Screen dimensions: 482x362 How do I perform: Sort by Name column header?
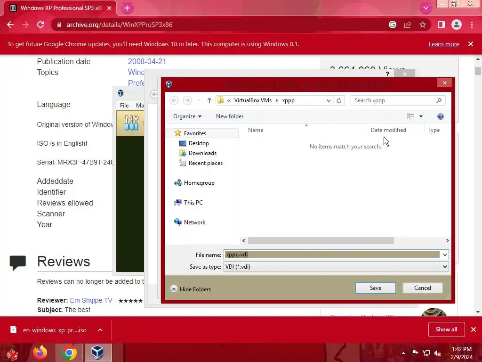pos(256,130)
